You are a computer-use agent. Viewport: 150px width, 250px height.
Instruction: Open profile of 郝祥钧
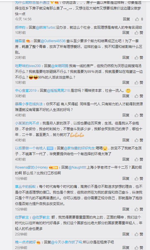pos(20,28)
